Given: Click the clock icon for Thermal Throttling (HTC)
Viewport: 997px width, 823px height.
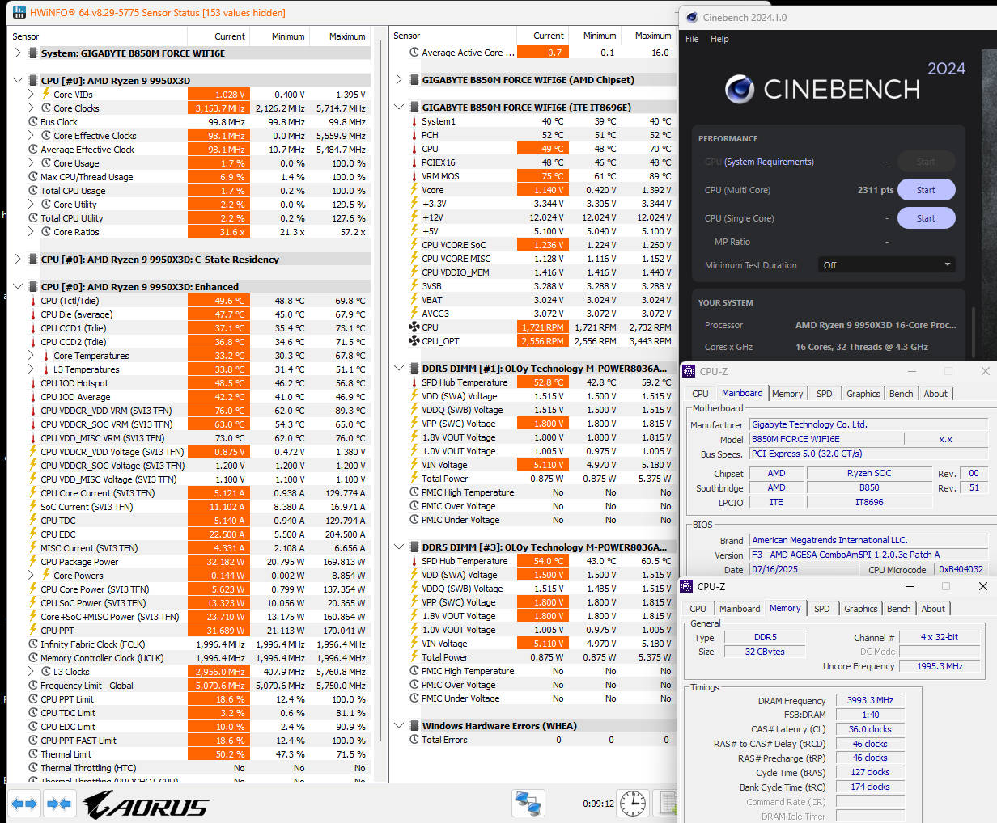Looking at the screenshot, I should pyautogui.click(x=33, y=768).
